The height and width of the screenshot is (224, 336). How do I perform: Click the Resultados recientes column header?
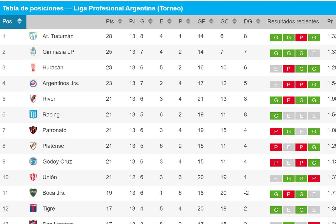(x=293, y=22)
